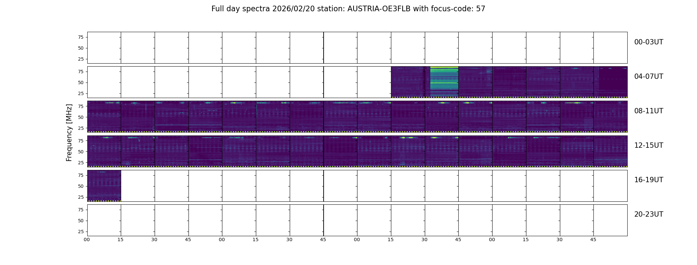Open the 11:45–12:00 spectrogram in the 08-11UT row
697x265 pixels.
(610, 117)
